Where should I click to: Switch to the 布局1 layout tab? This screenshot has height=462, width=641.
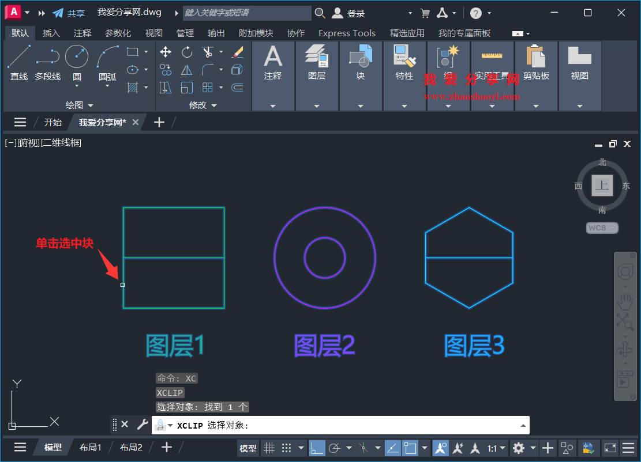(90, 446)
